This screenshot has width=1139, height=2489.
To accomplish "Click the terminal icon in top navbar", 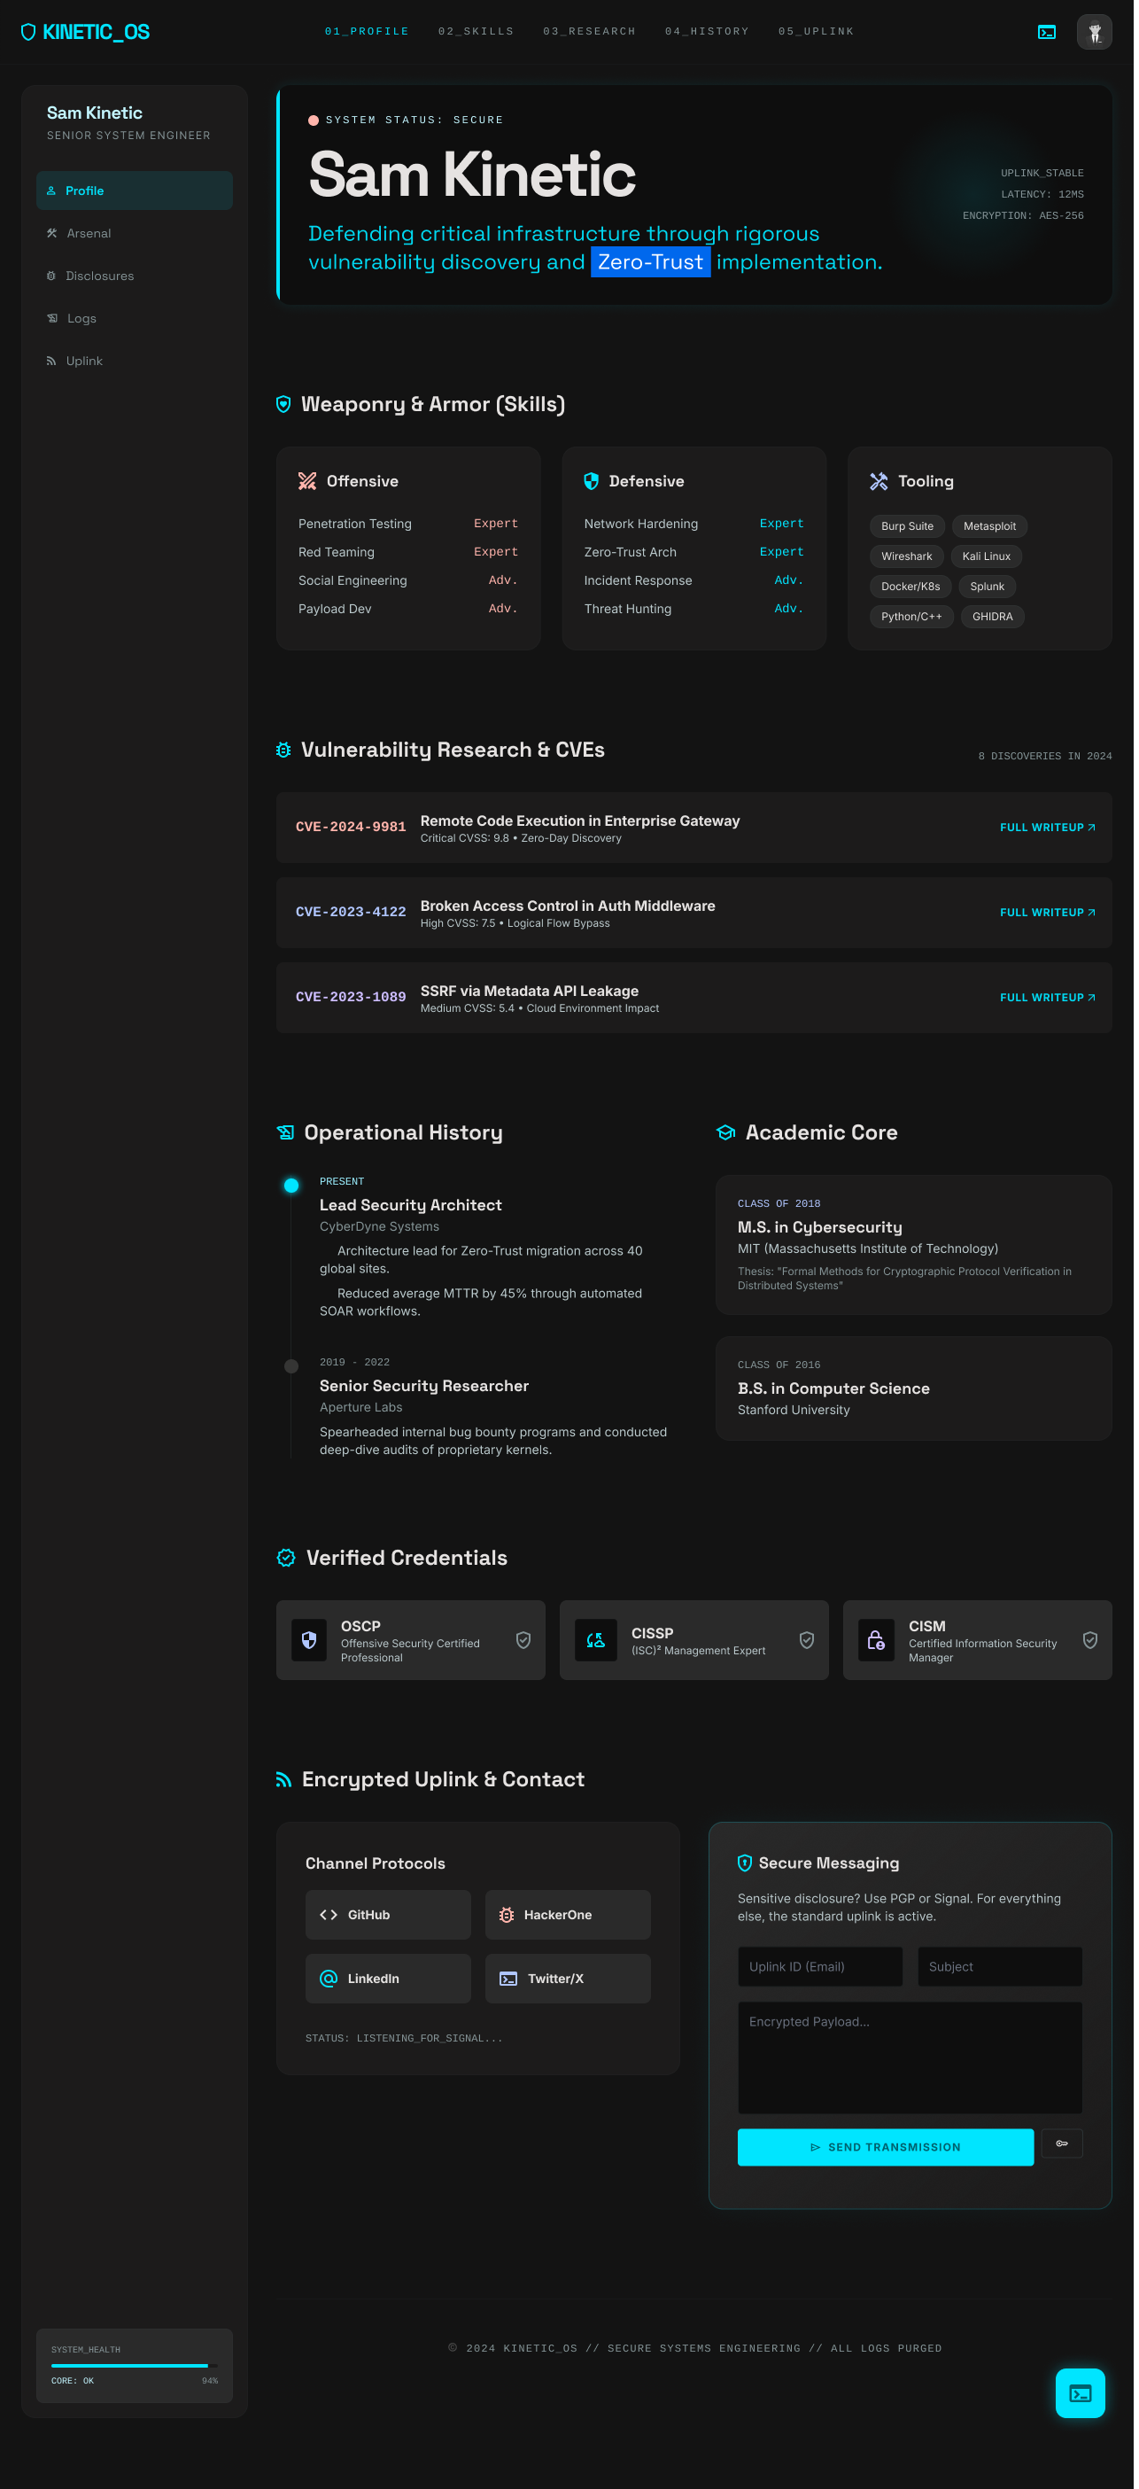I will tap(1046, 32).
